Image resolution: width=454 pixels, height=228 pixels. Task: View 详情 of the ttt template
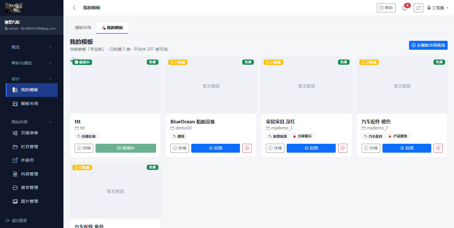84,148
